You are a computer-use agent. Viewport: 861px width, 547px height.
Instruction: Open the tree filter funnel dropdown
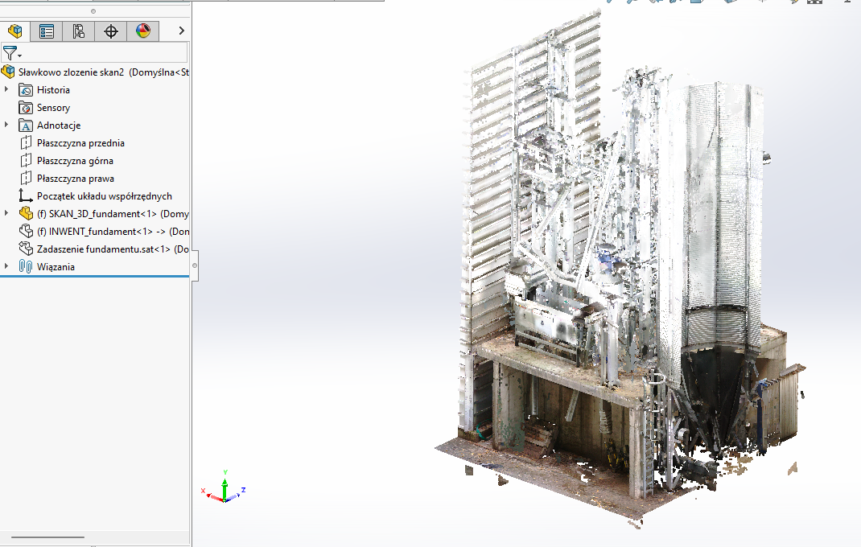coord(12,53)
